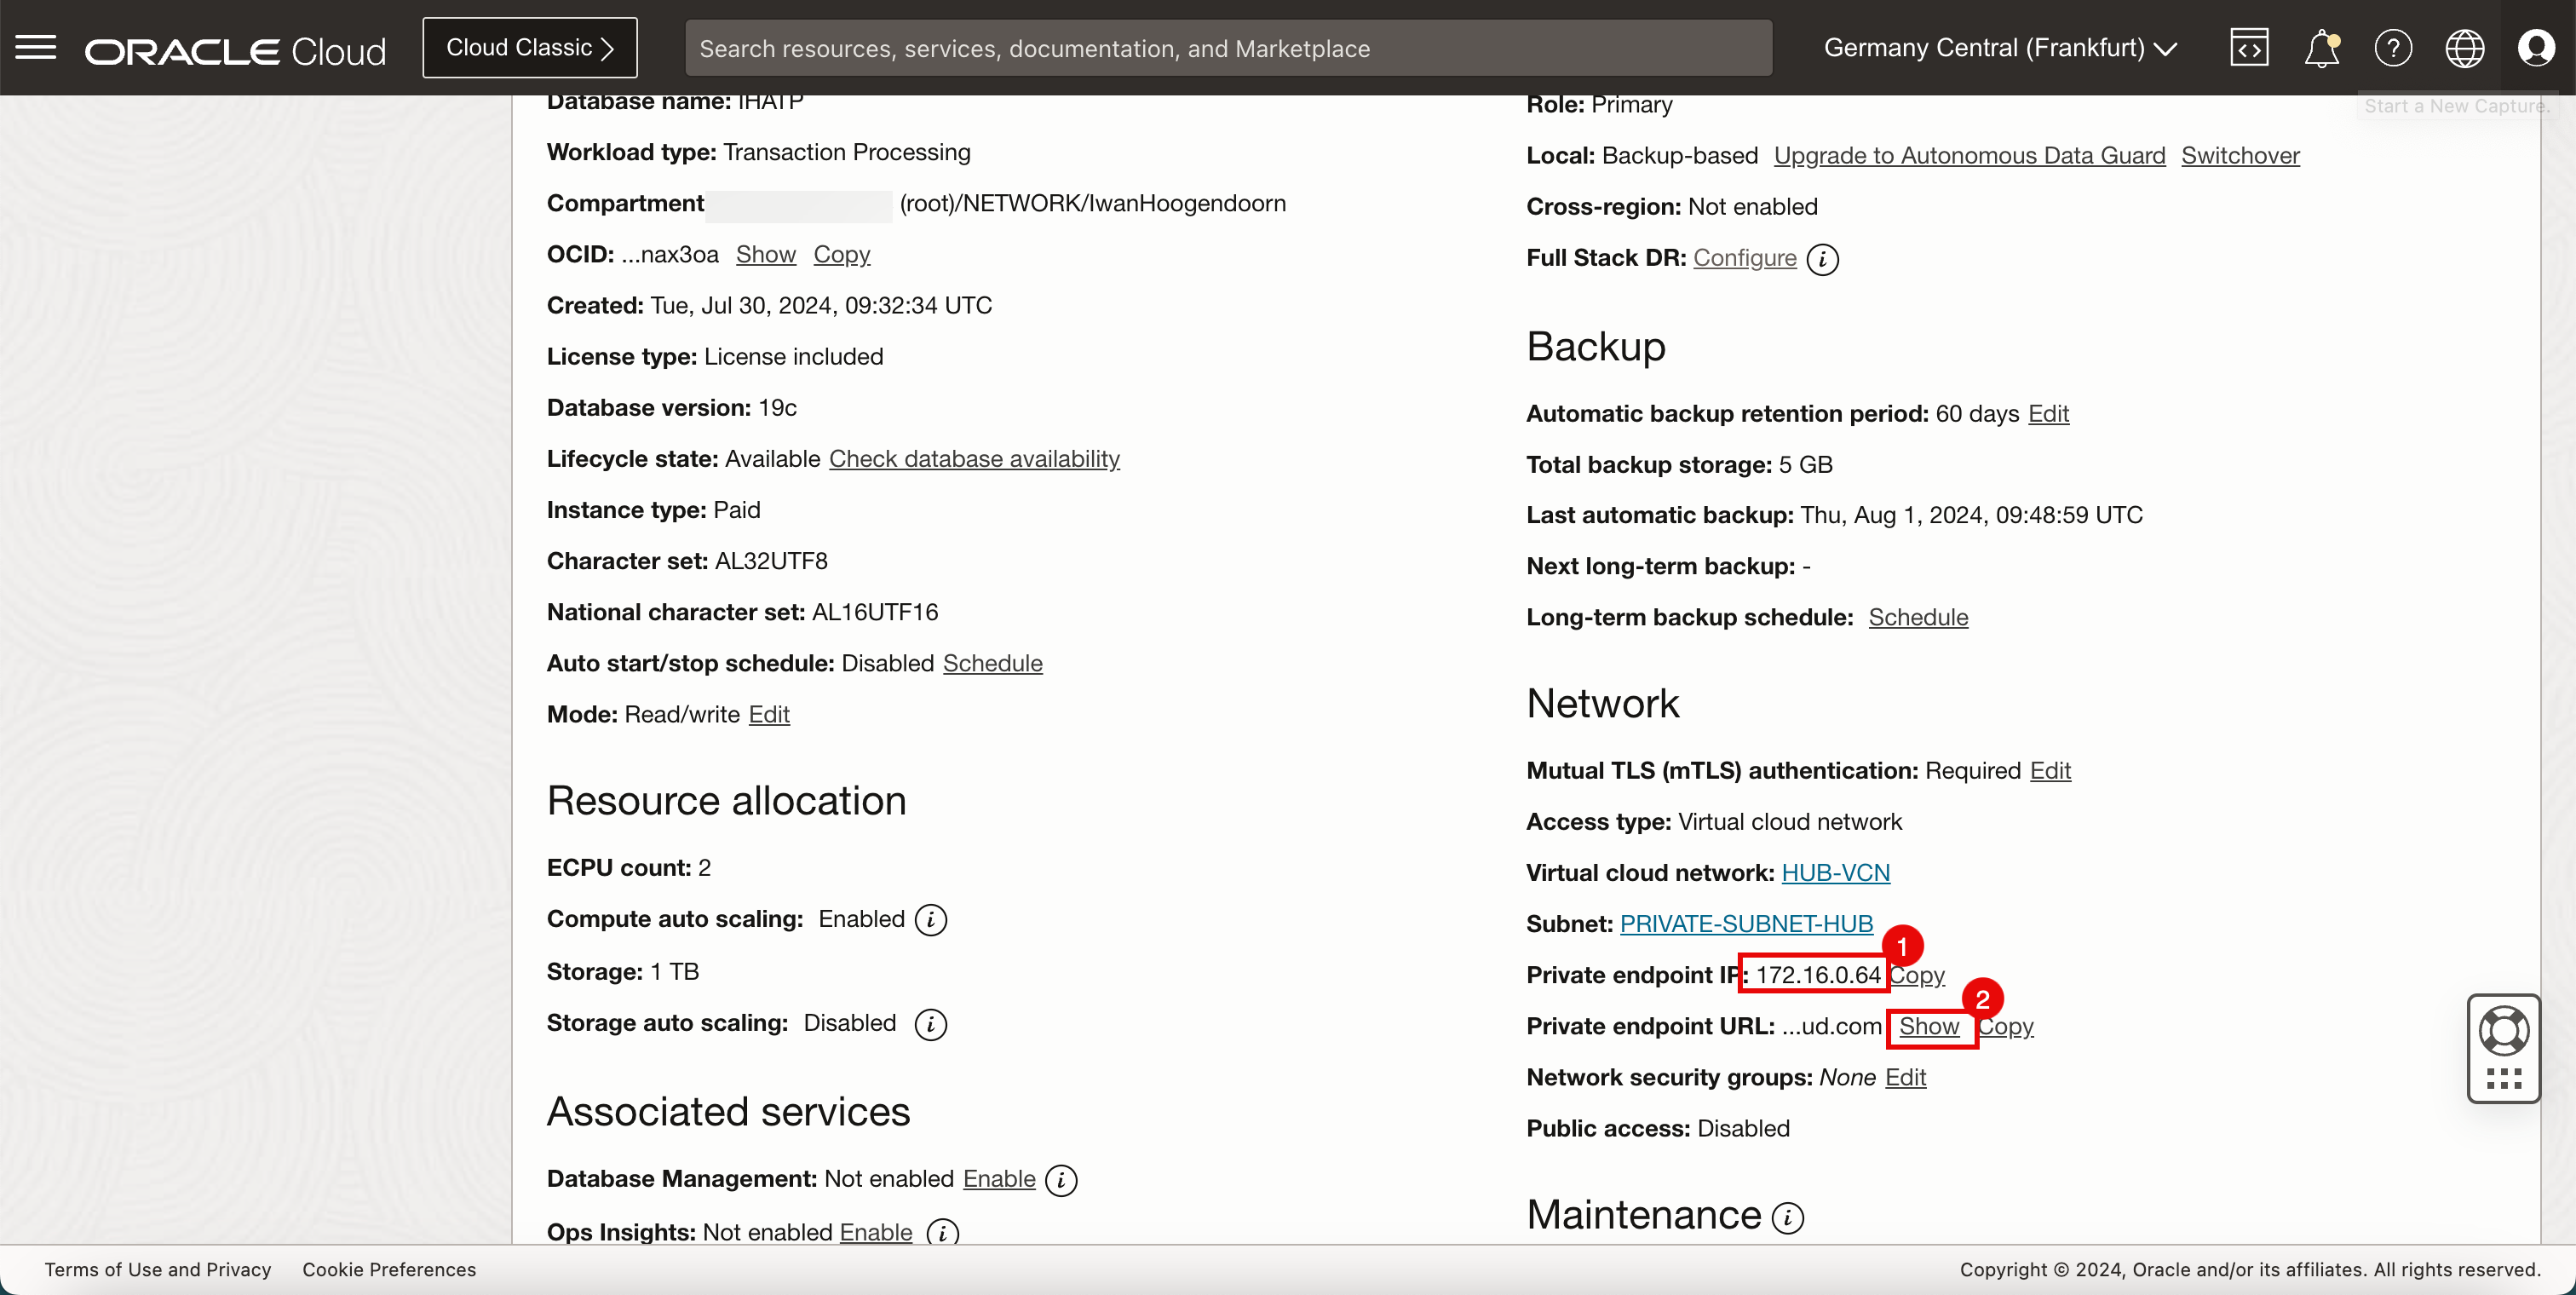Open the language globe menu
This screenshot has width=2576, height=1295.
point(2464,47)
